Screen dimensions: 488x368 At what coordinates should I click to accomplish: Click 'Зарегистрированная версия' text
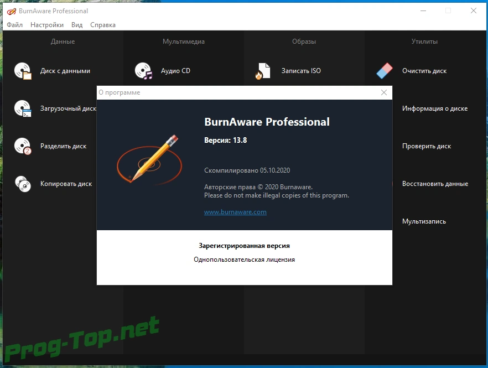[x=245, y=246]
